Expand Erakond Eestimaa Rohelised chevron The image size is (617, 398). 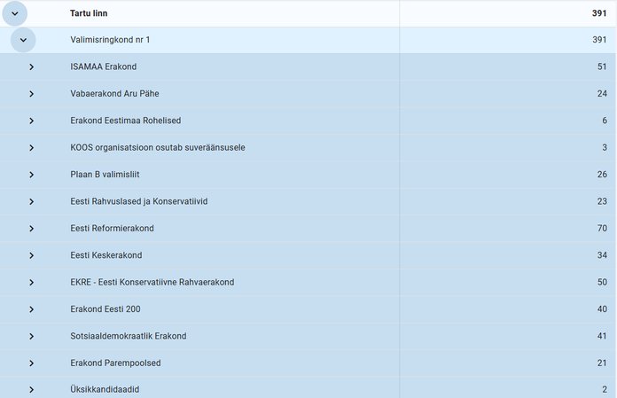pos(31,121)
